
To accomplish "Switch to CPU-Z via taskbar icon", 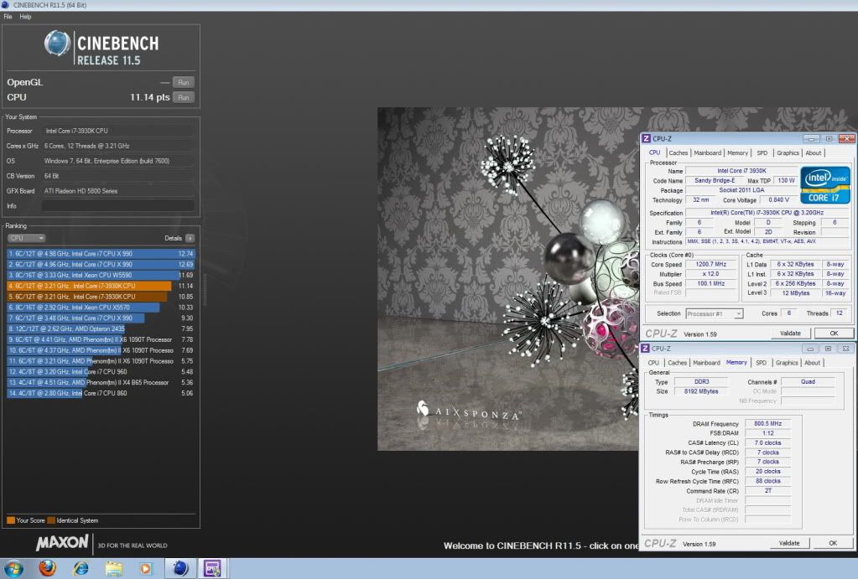I will click(212, 569).
